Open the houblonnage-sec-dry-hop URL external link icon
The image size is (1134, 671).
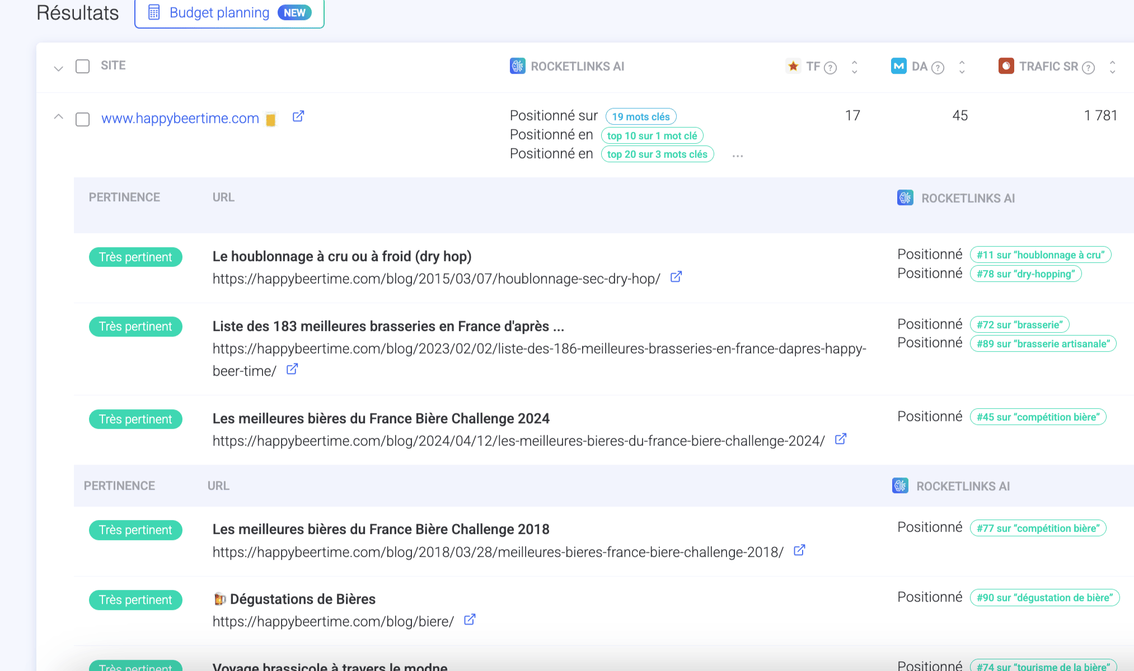click(x=676, y=277)
